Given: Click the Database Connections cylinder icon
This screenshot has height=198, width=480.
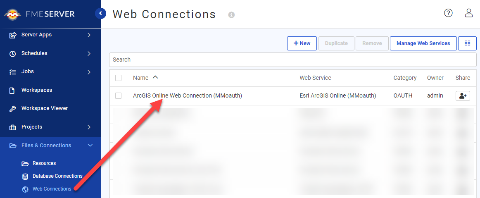Looking at the screenshot, I should 26,177.
